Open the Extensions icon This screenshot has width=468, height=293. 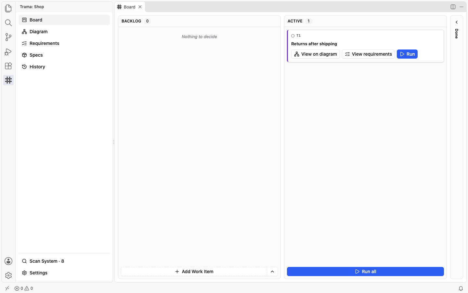click(8, 66)
